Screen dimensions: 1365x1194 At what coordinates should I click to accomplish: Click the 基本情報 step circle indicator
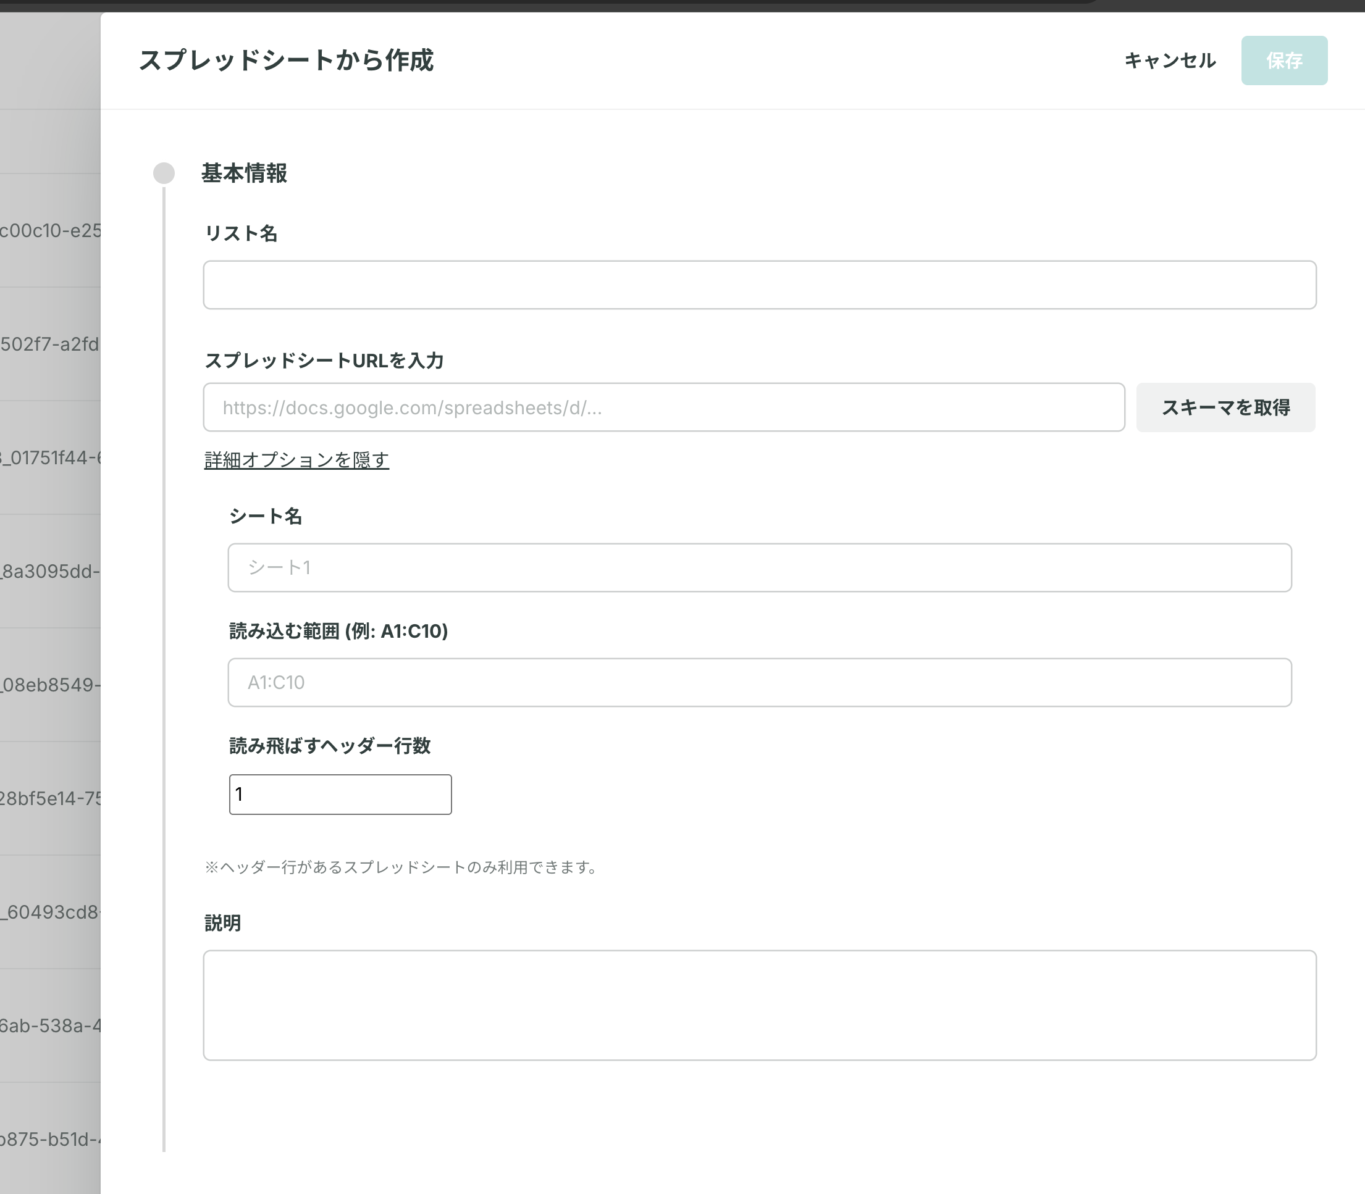point(164,173)
